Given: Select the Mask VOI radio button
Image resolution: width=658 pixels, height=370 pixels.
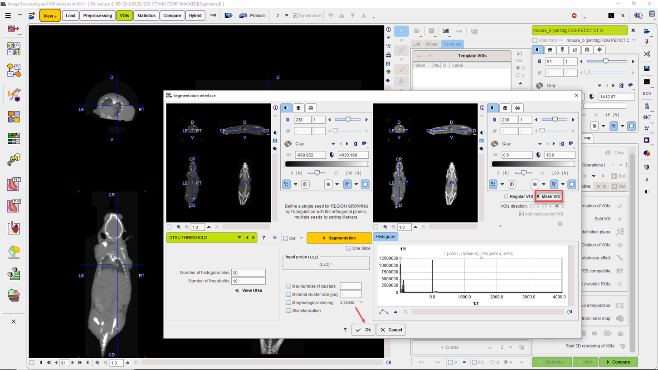Looking at the screenshot, I should coord(538,196).
